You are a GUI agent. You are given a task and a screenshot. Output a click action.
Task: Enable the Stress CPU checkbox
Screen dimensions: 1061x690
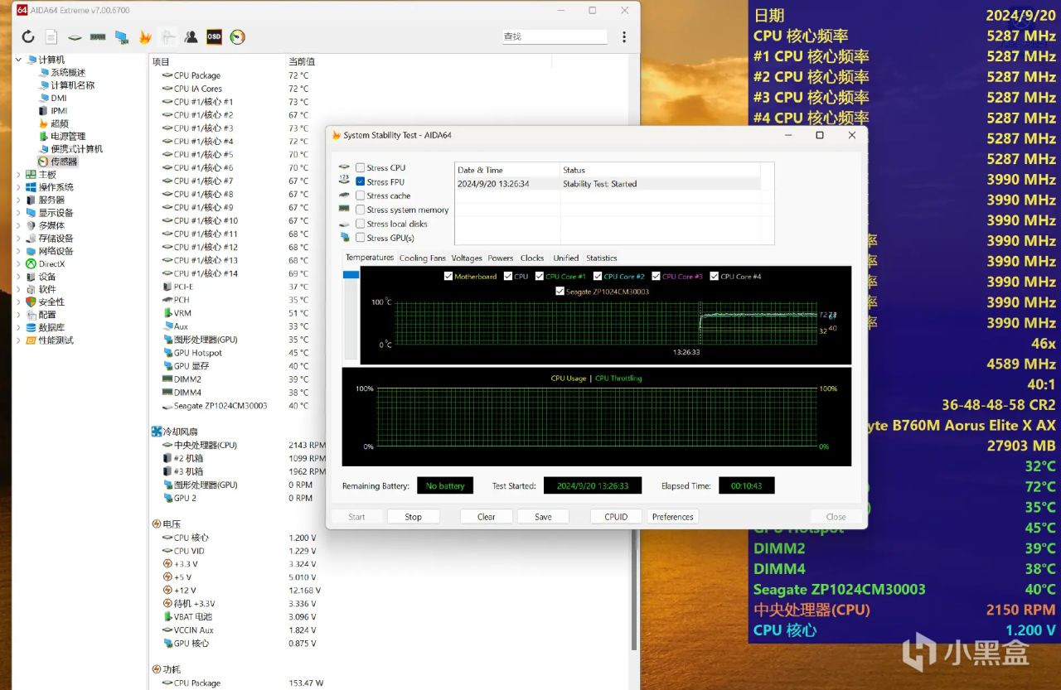(361, 167)
